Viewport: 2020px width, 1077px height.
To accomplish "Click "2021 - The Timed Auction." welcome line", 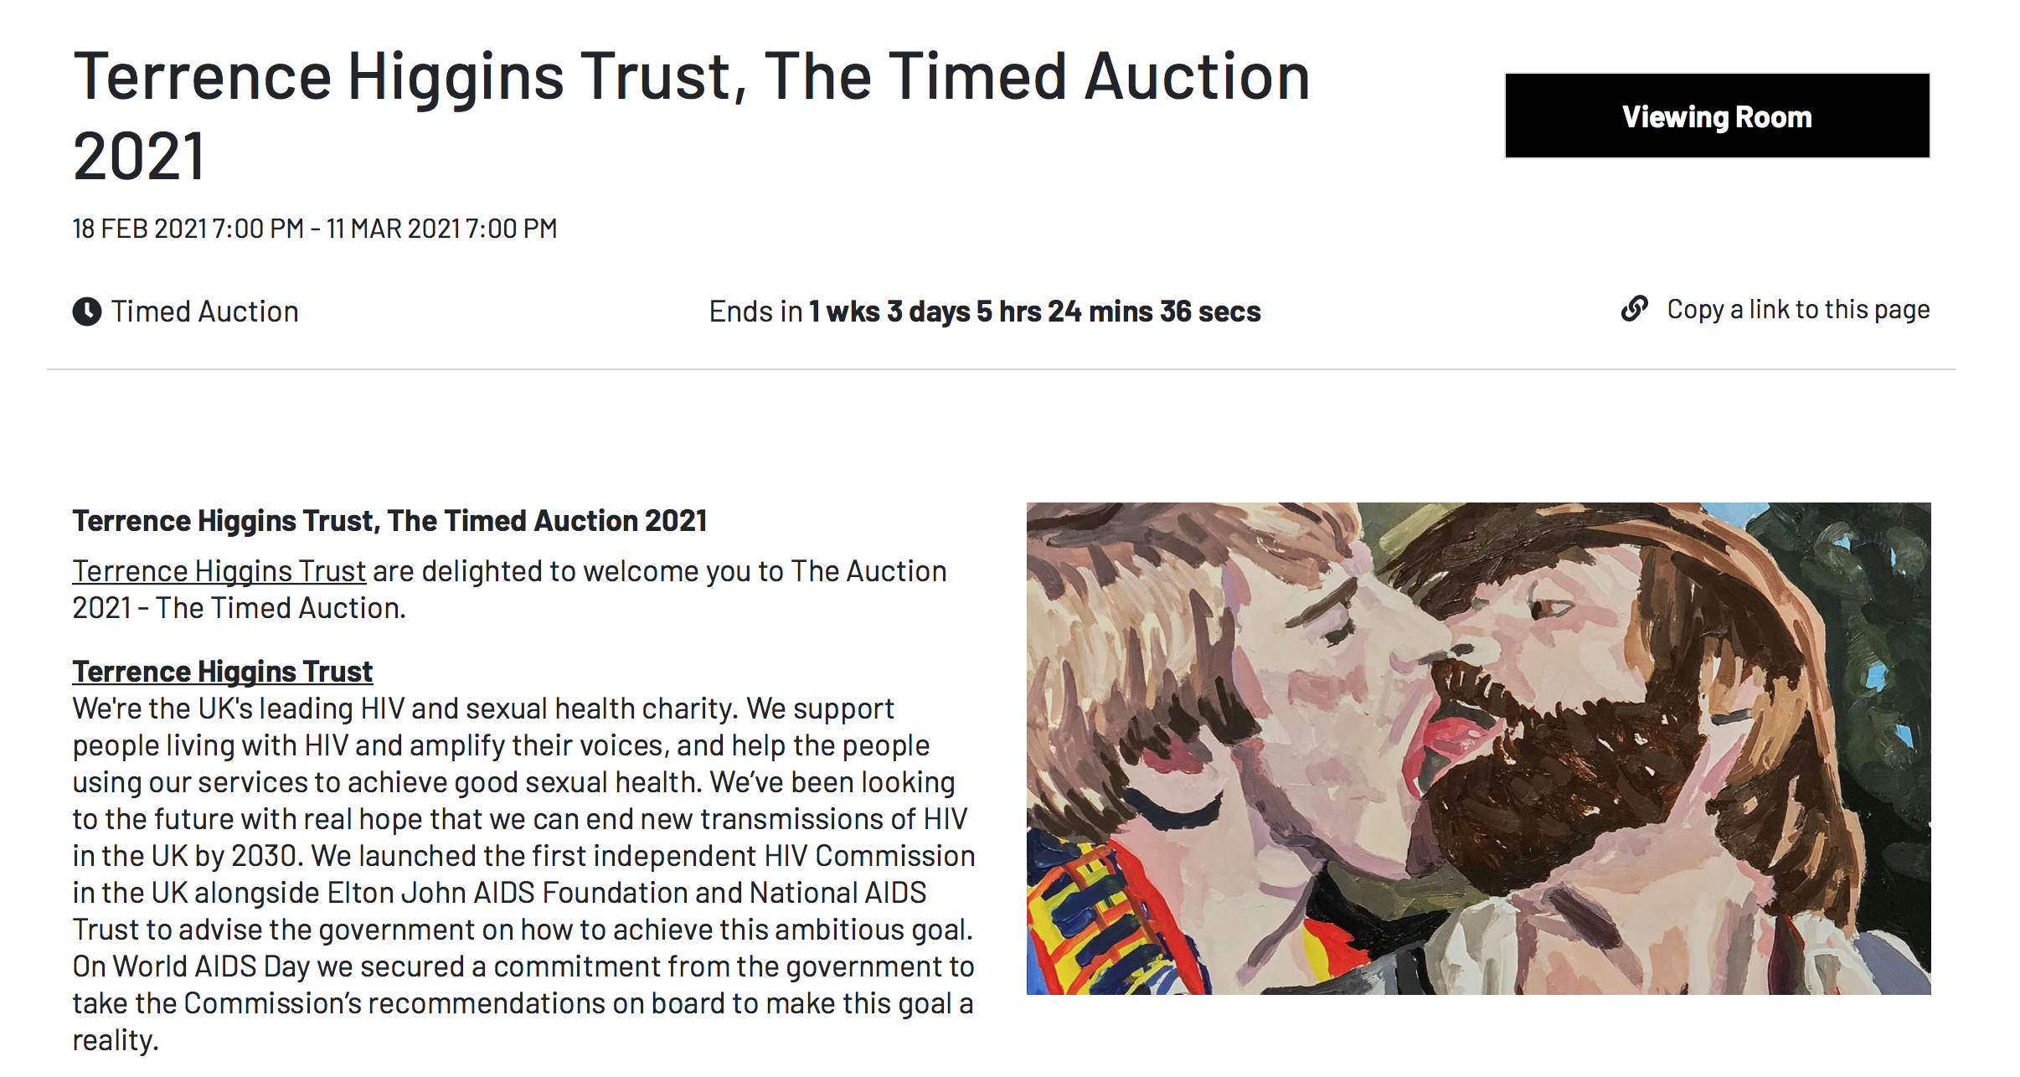I will (x=239, y=608).
